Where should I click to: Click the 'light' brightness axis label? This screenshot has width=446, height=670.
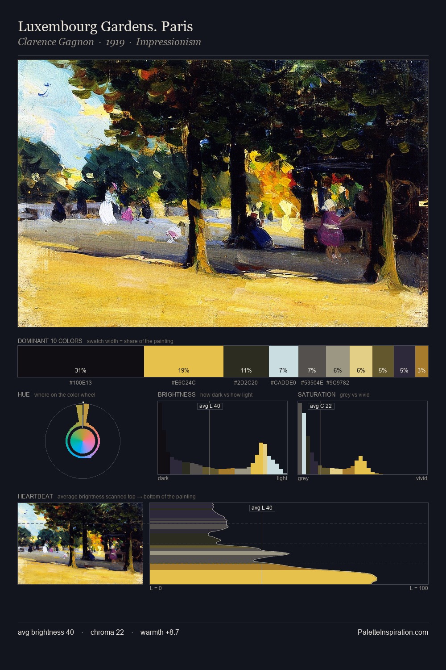282,478
